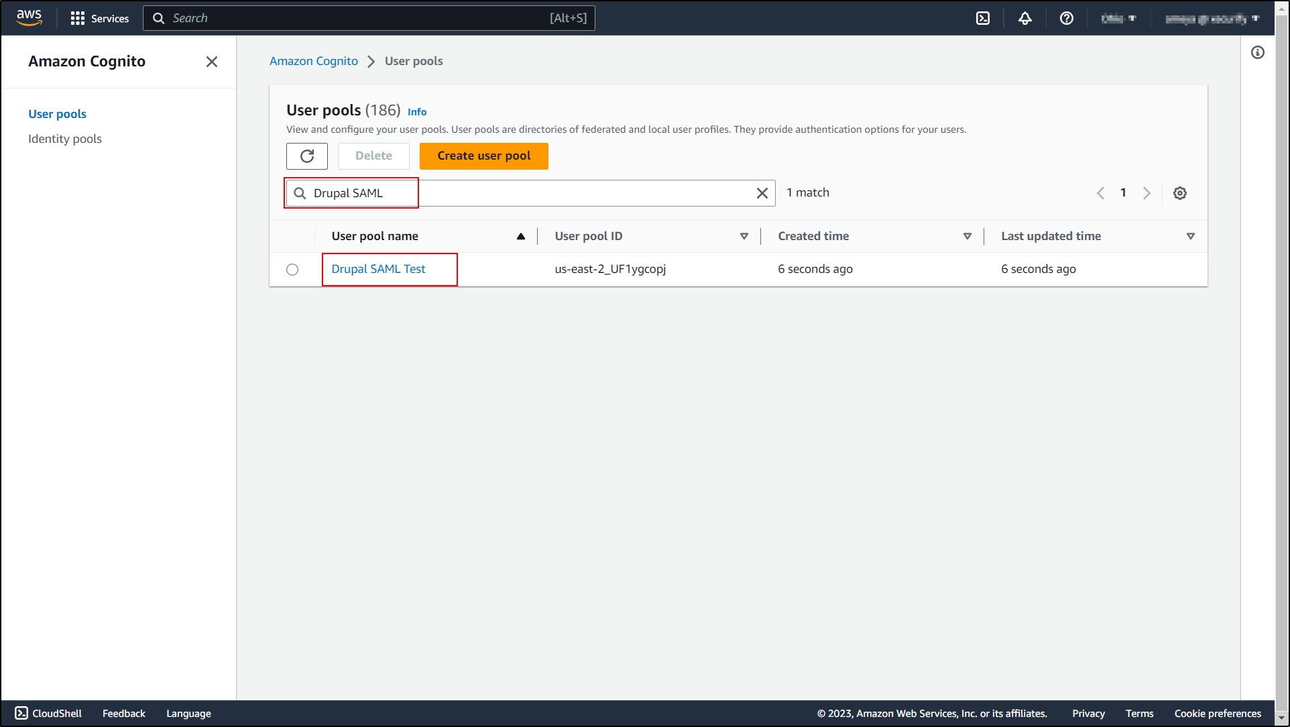The height and width of the screenshot is (727, 1290).
Task: Open table preferences gear icon
Action: click(x=1179, y=193)
